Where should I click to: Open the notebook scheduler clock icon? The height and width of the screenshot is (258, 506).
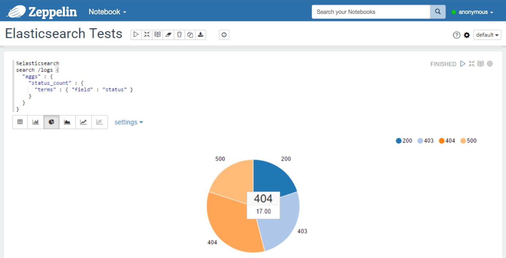[x=224, y=34]
